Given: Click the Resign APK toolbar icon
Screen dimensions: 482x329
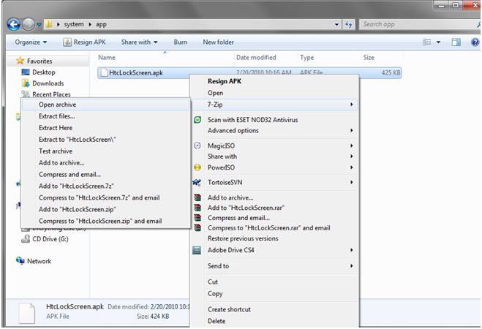Looking at the screenshot, I should 67,42.
